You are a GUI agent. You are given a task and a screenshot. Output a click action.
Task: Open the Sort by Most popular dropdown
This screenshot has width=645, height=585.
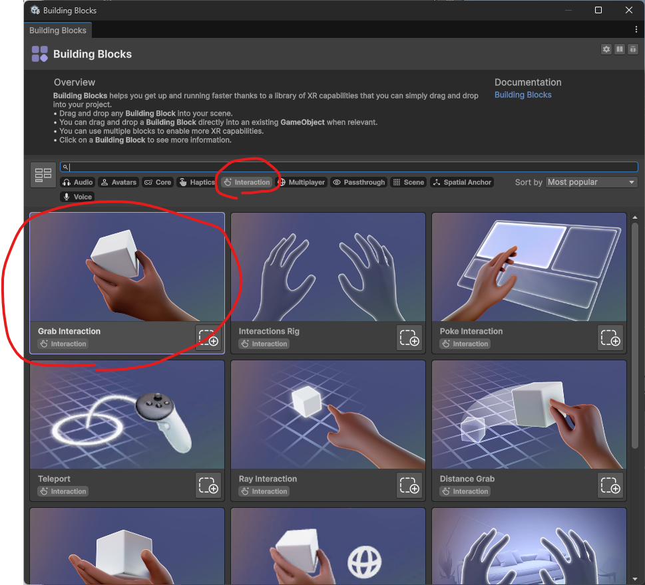point(592,182)
